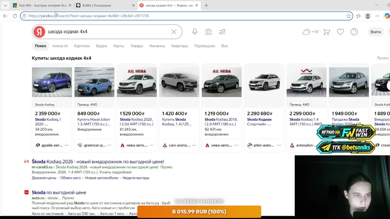Select Карты tab
390x219 pixels.
click(x=119, y=46)
